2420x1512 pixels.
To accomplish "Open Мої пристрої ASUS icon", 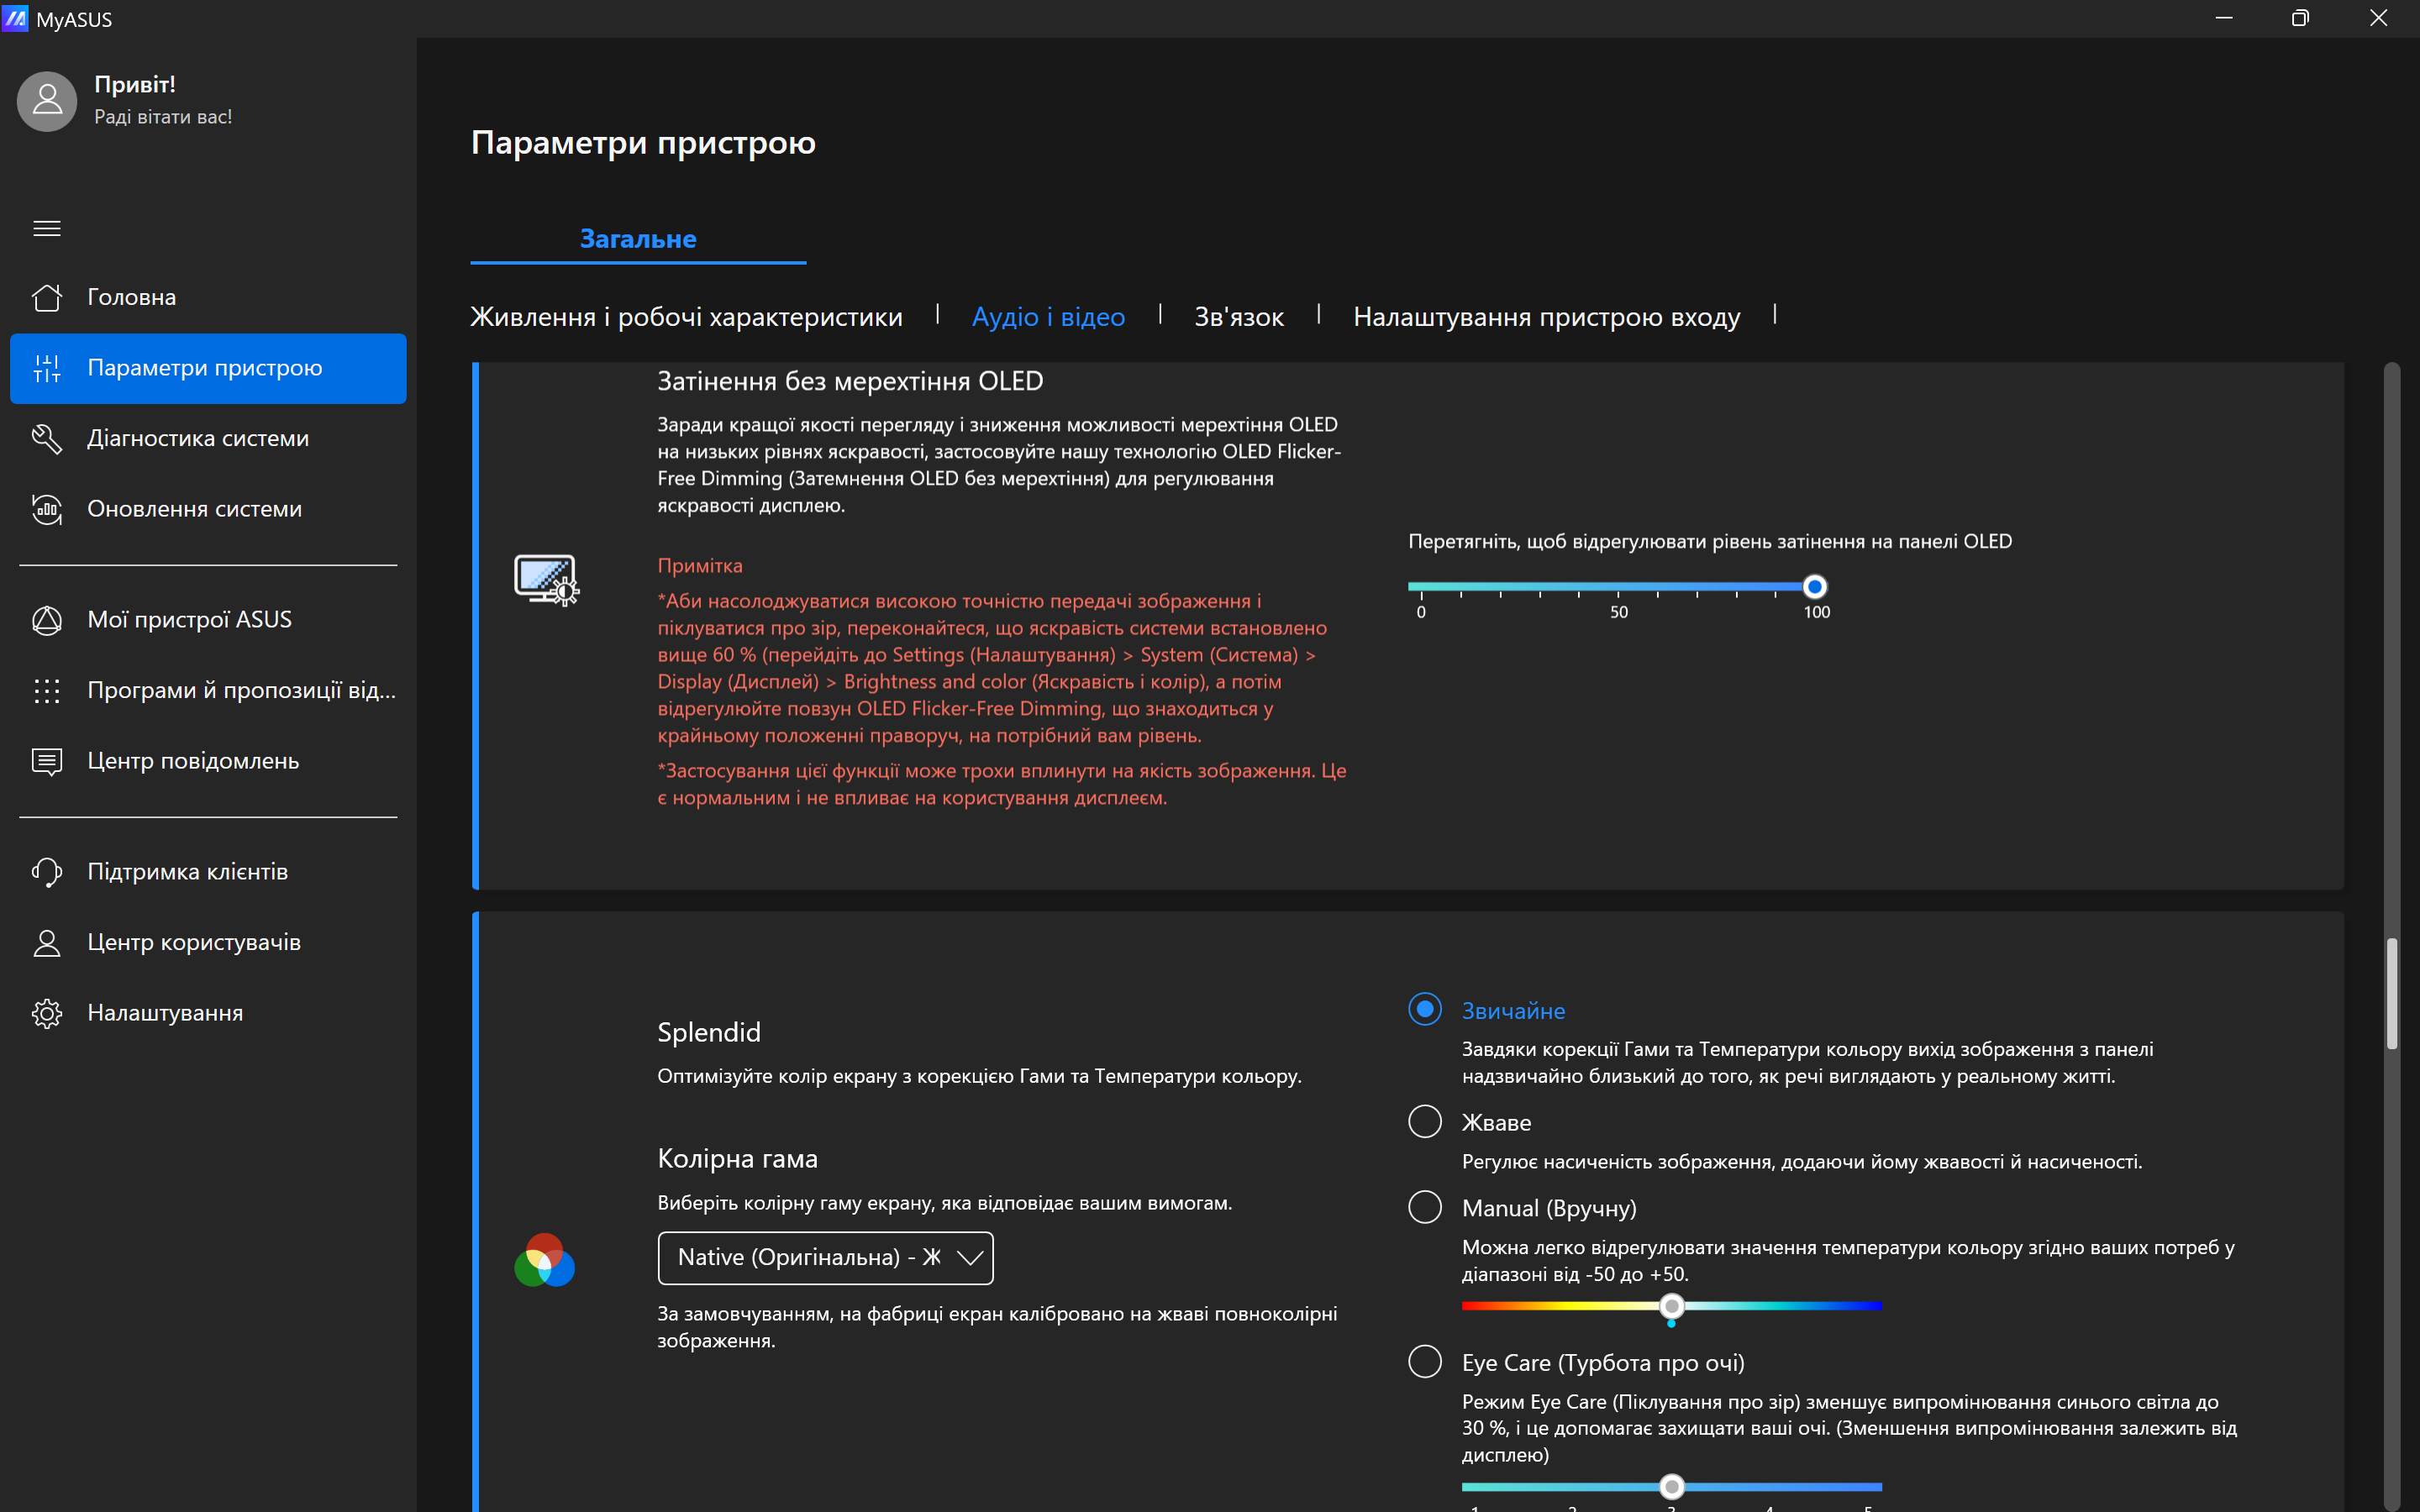I will (47, 620).
